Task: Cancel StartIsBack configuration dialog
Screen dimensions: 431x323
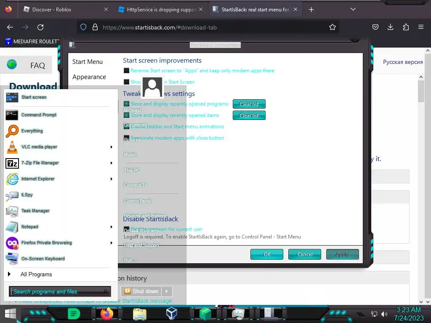Action: (305, 254)
